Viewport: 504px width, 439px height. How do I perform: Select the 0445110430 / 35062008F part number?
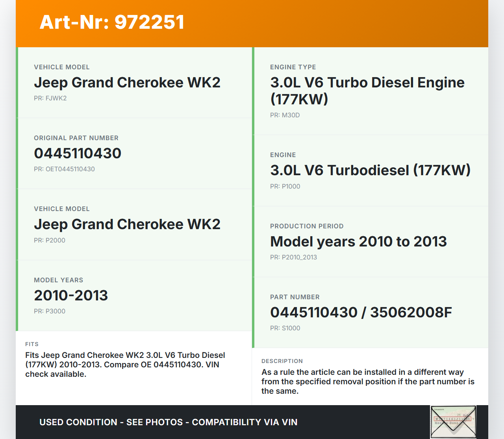pyautogui.click(x=361, y=313)
